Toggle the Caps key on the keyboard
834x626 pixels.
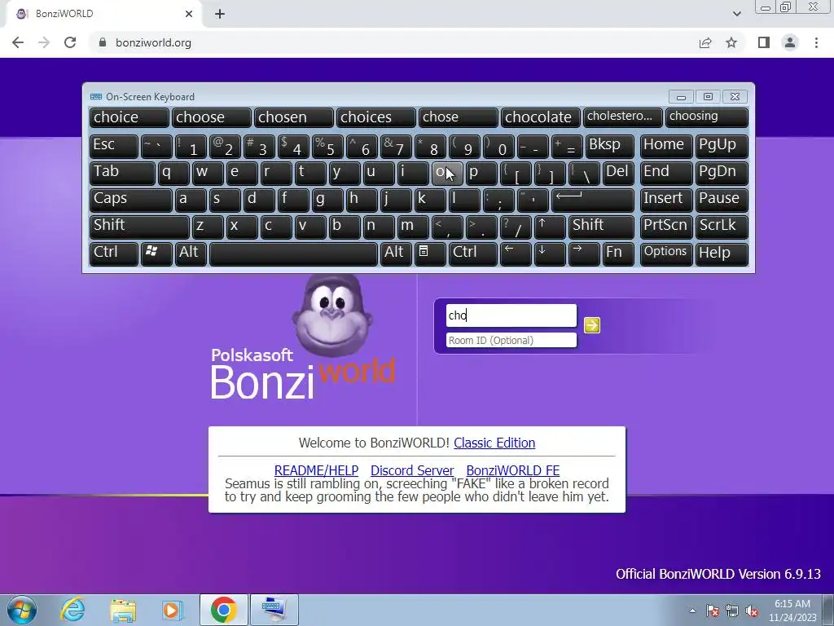[131, 201]
